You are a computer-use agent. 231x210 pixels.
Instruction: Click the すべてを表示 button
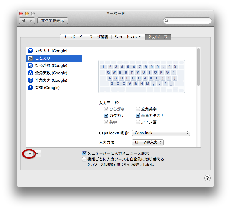pos(53,21)
